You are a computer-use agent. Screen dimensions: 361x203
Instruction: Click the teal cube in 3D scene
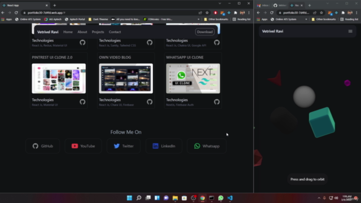(322, 122)
